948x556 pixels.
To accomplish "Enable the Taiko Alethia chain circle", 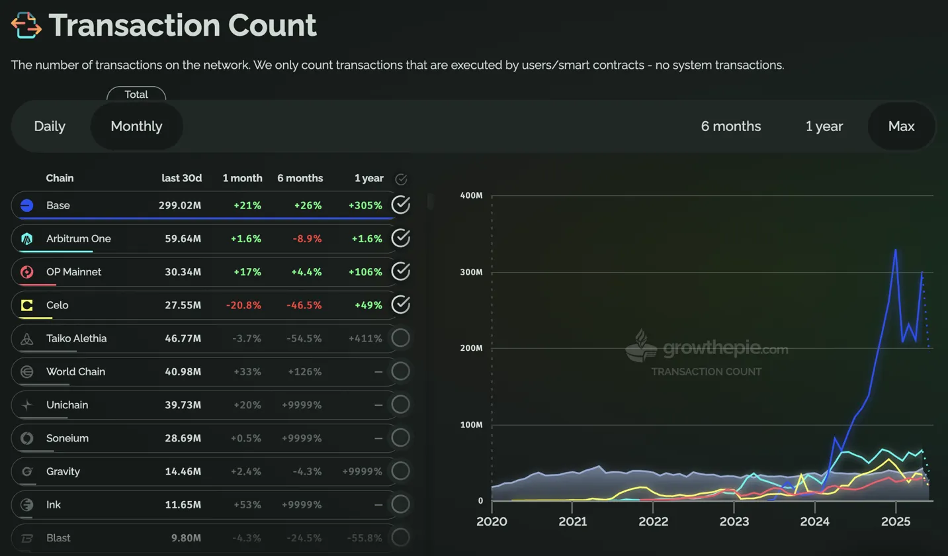I will tap(401, 338).
